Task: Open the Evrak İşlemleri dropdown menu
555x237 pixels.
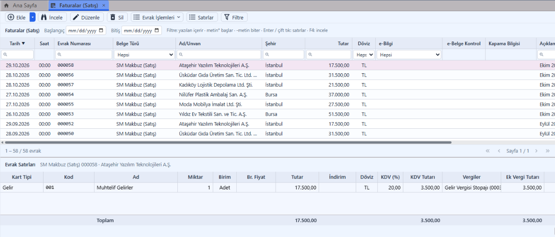Action: coord(157,17)
